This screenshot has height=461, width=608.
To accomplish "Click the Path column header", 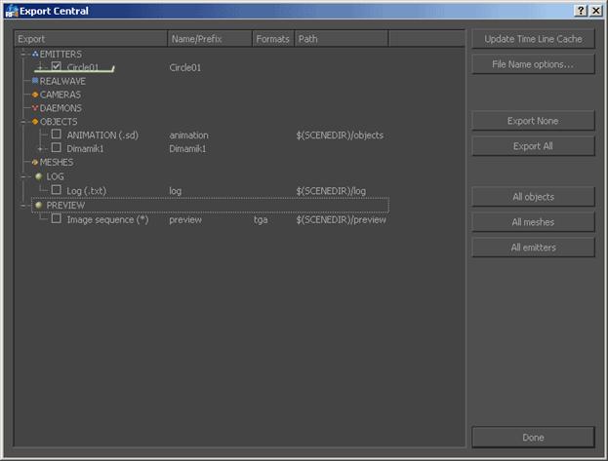I will pyautogui.click(x=341, y=39).
